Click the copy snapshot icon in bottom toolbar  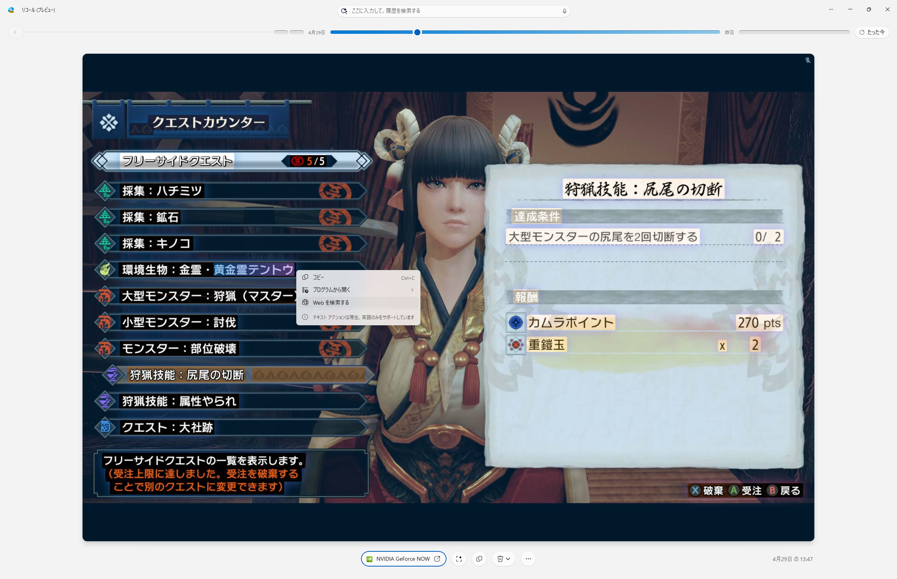pos(479,559)
